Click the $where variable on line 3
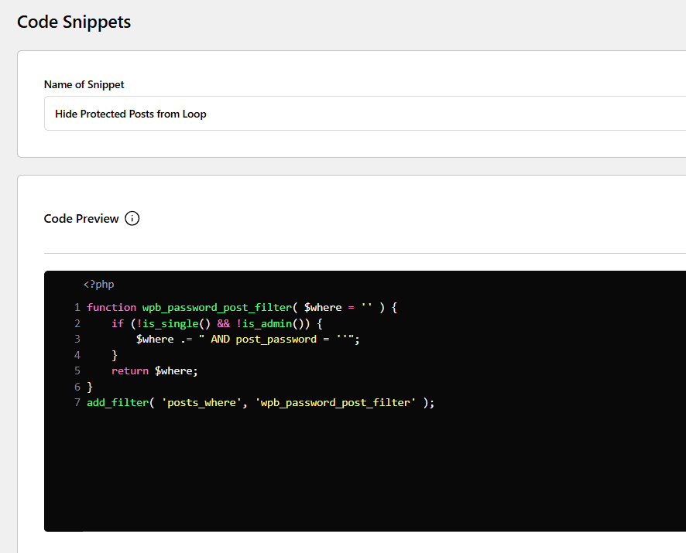 click(155, 339)
